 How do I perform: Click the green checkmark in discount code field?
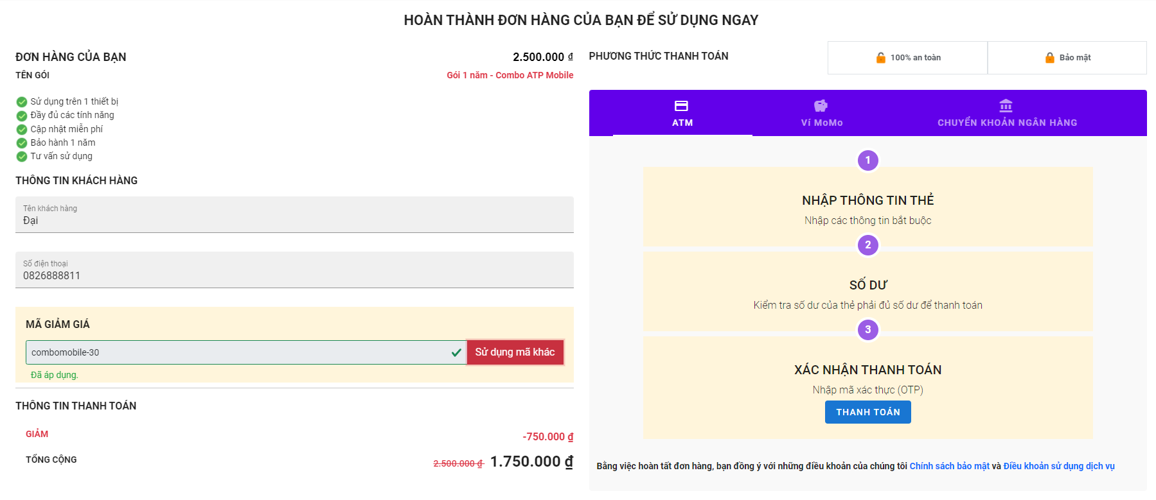pos(456,352)
